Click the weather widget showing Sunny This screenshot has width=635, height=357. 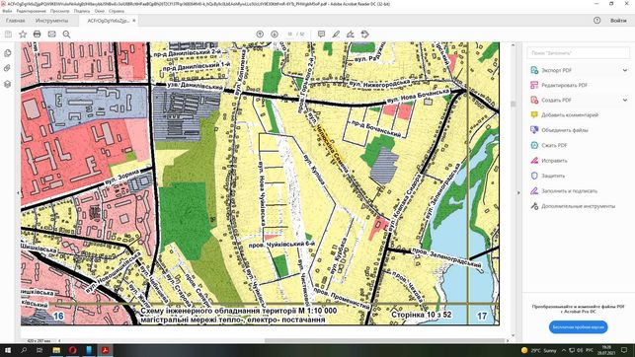click(538, 350)
